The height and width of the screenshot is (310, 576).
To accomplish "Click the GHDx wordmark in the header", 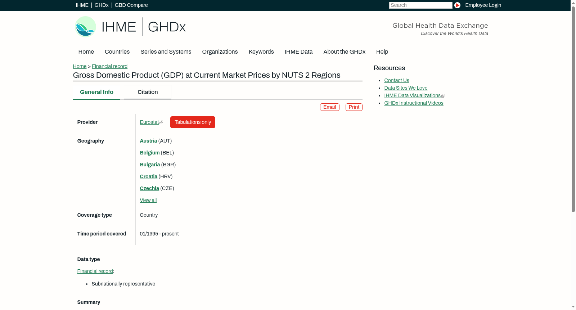I will tap(167, 27).
